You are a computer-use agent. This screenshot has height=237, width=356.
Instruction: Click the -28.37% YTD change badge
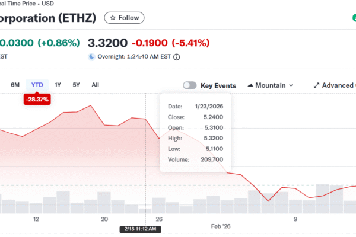click(x=37, y=100)
